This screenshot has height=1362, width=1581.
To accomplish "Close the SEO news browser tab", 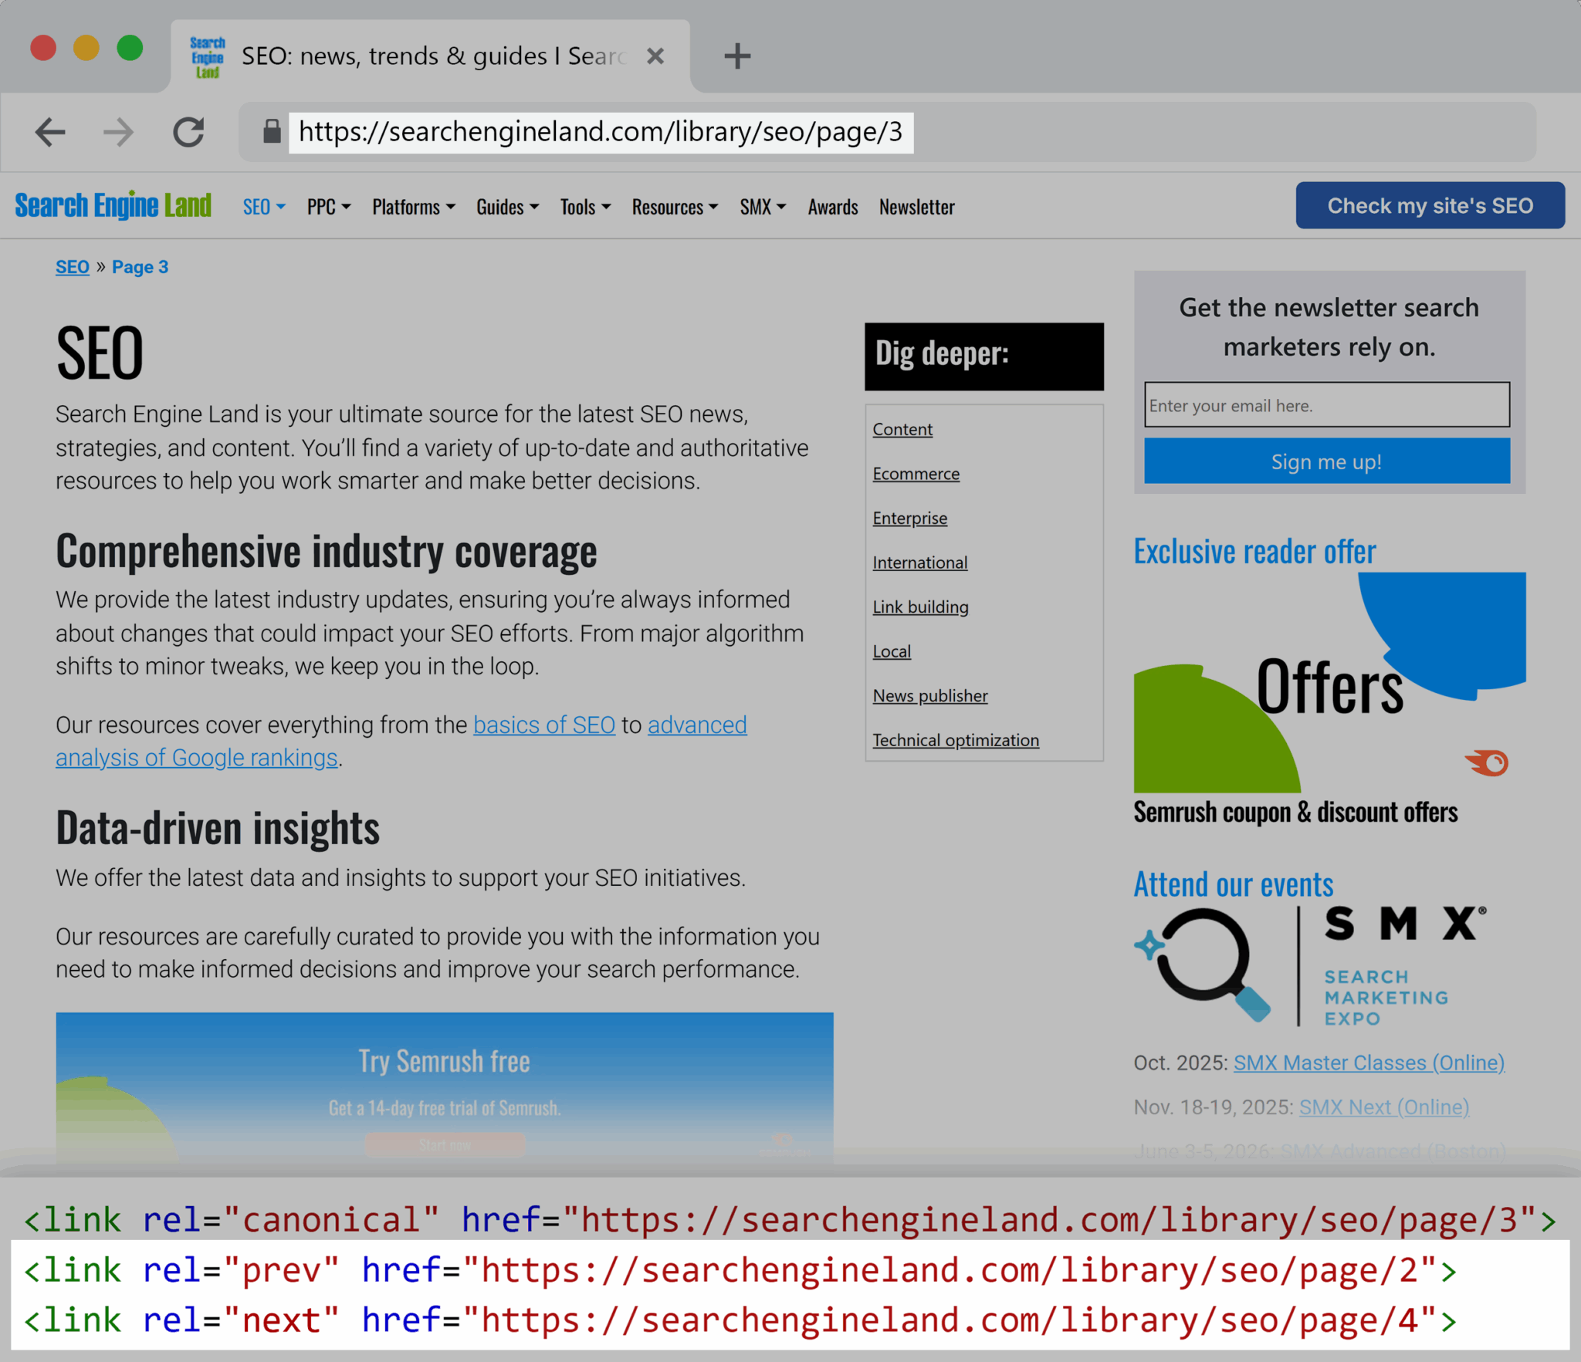I will coord(655,56).
